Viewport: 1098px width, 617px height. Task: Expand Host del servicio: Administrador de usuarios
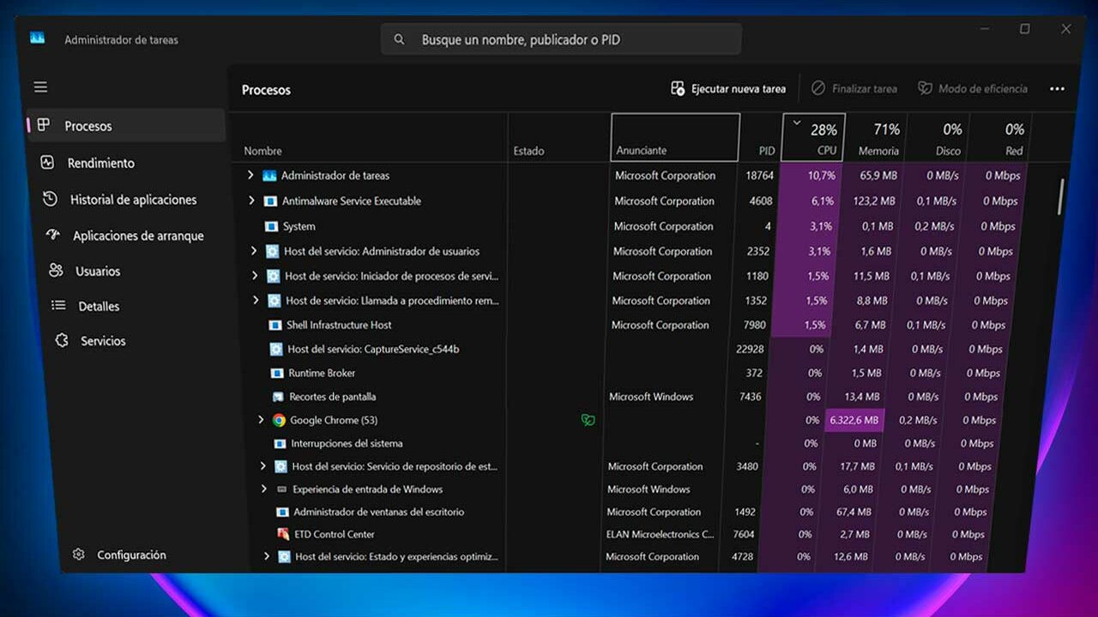(x=254, y=251)
